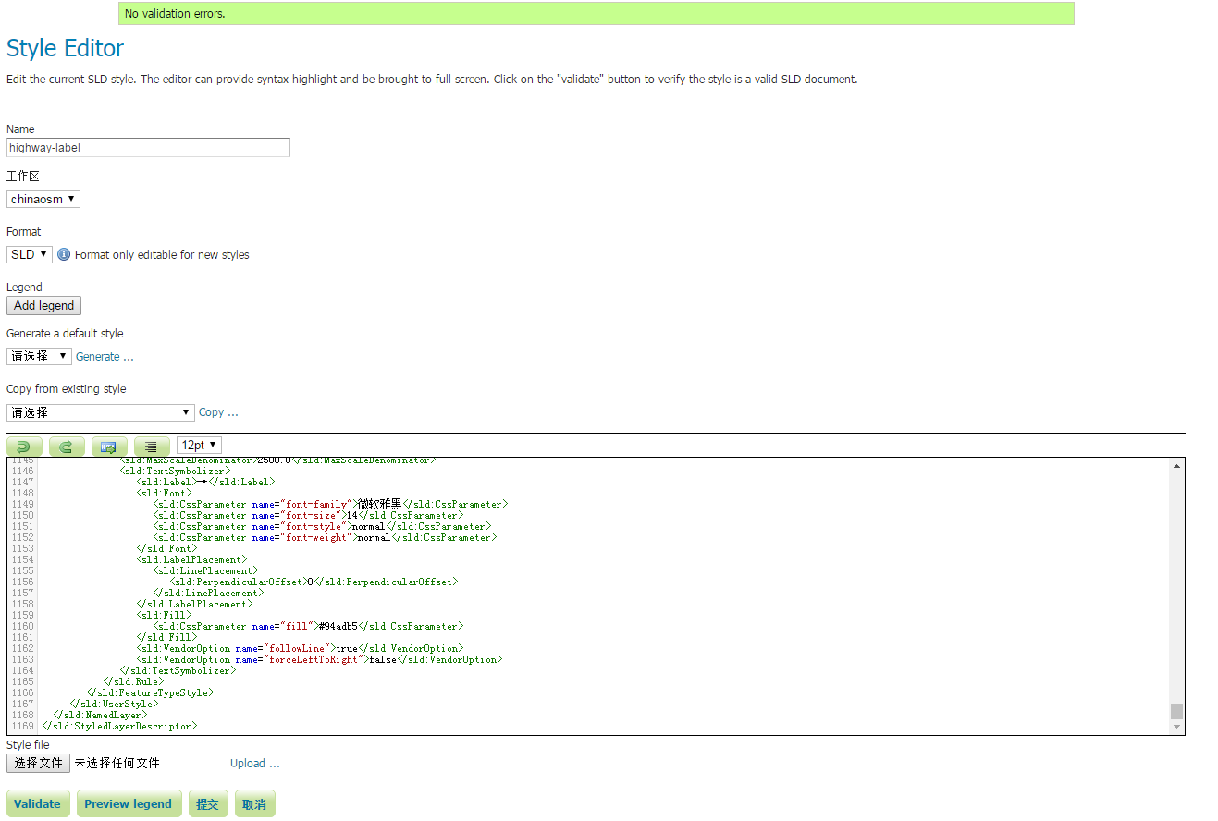Click the Name field containing highway-label
1218x821 pixels.
148,148
